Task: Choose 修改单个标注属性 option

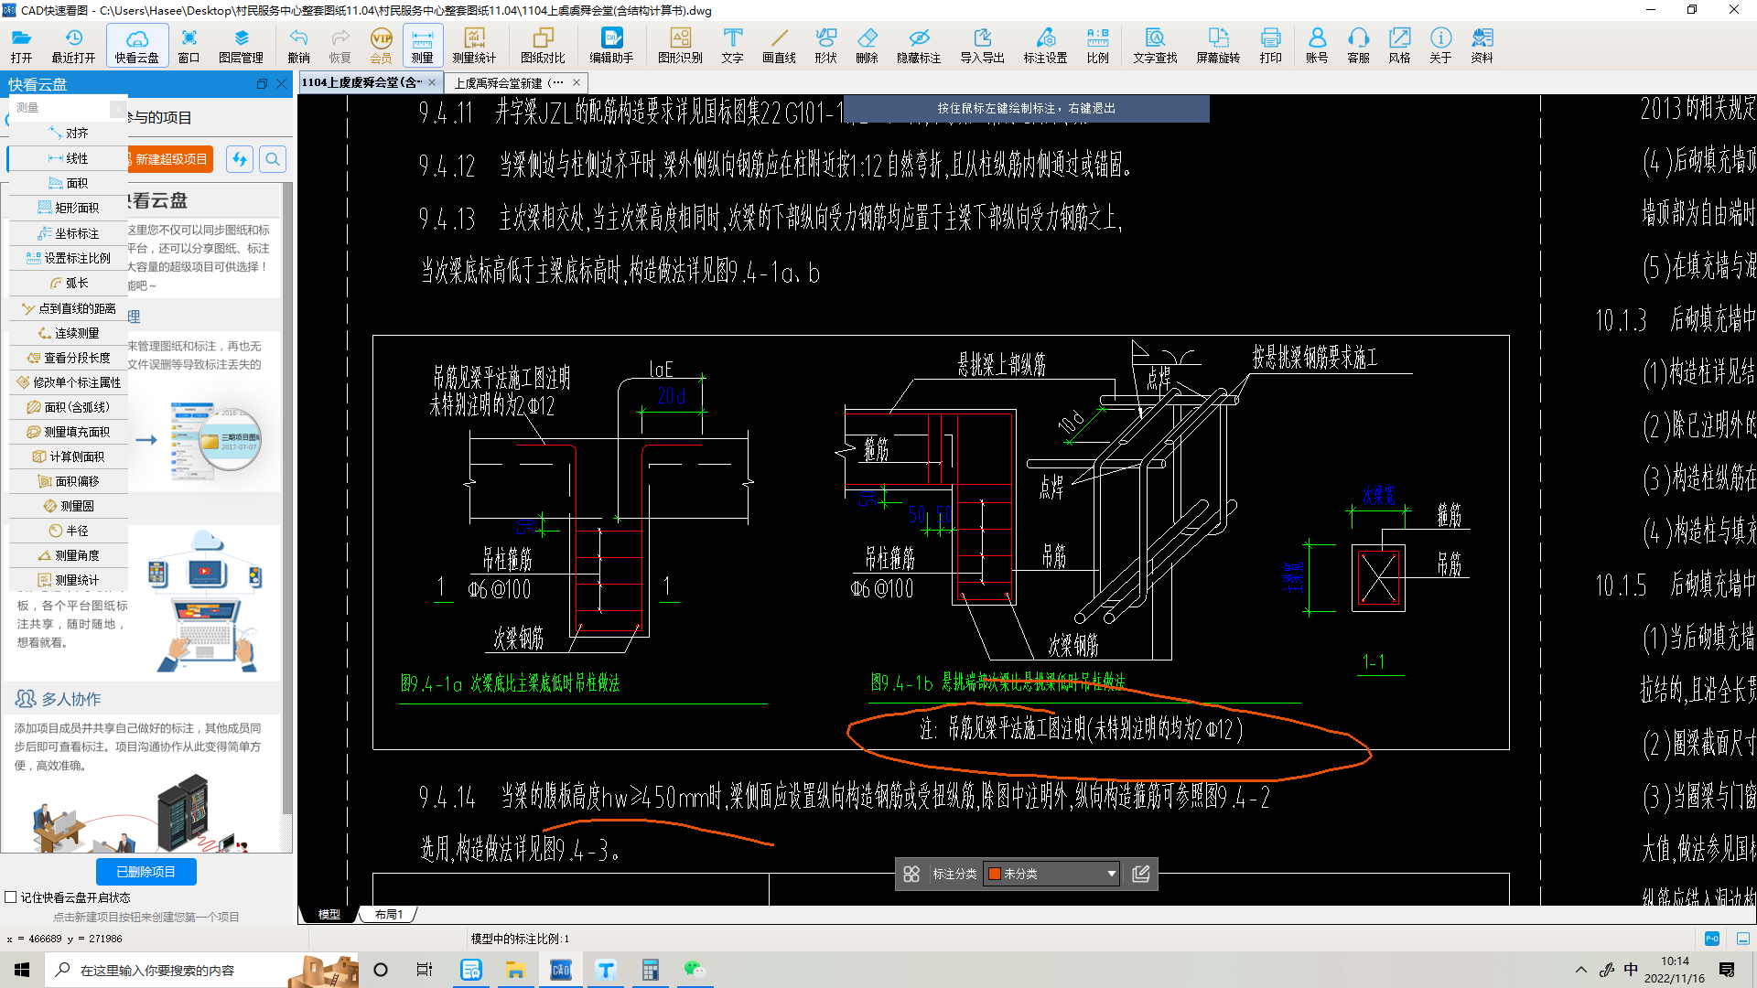Action: (69, 382)
